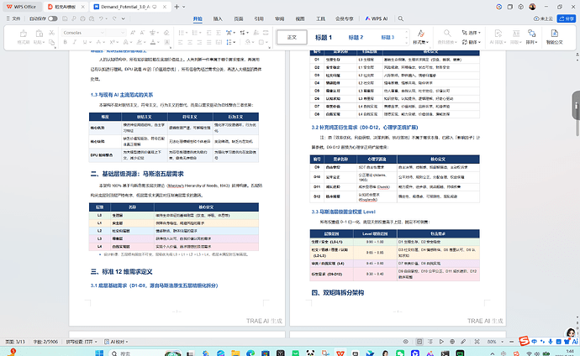Click the Copy icon in clipboard group
580x356 pixels.
(52, 42)
